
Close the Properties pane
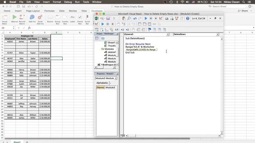117,74
